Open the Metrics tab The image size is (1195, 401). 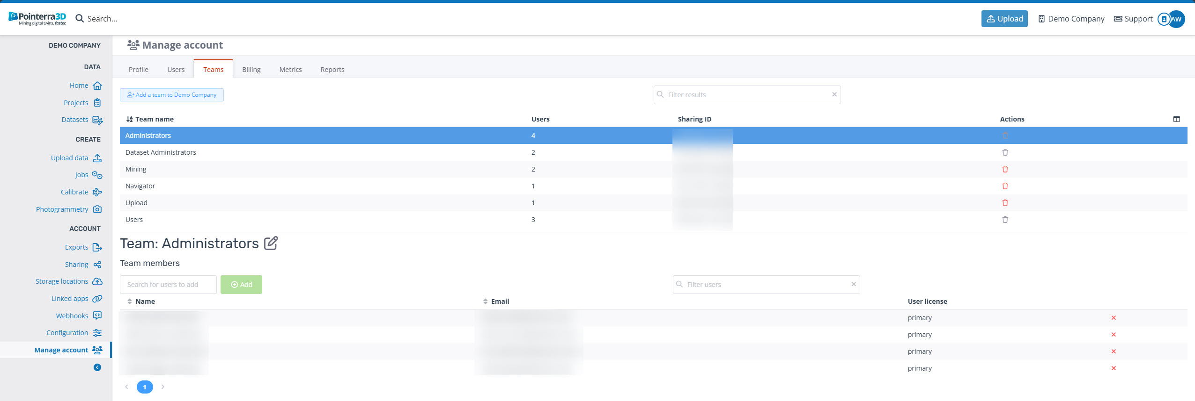[290, 70]
